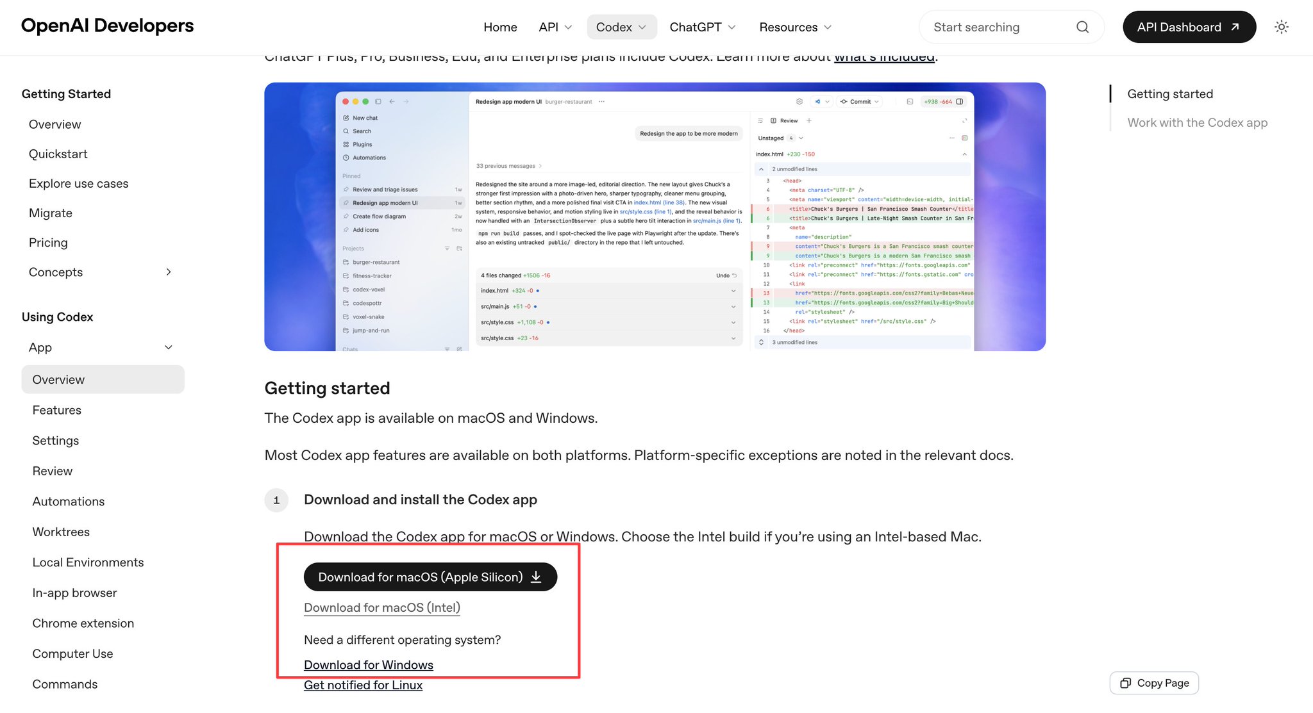Expand the API dropdown menu
The image size is (1313, 713).
(x=555, y=27)
